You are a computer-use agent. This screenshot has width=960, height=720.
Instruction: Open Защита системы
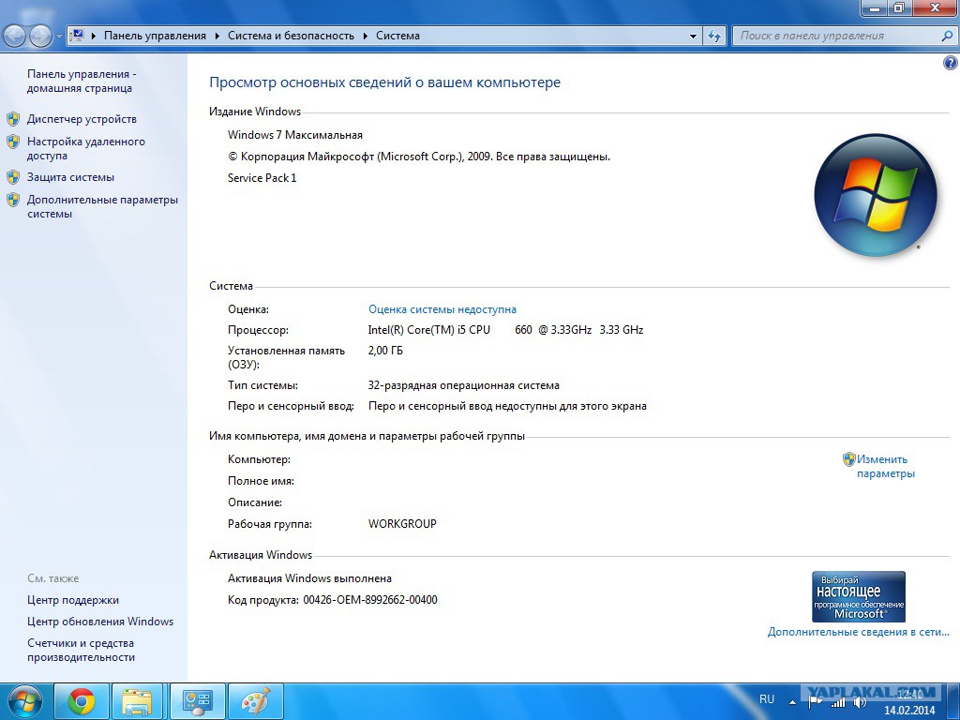tap(70, 177)
